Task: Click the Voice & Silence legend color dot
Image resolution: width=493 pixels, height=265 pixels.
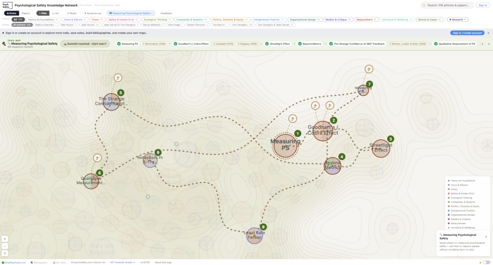Action: [449, 185]
